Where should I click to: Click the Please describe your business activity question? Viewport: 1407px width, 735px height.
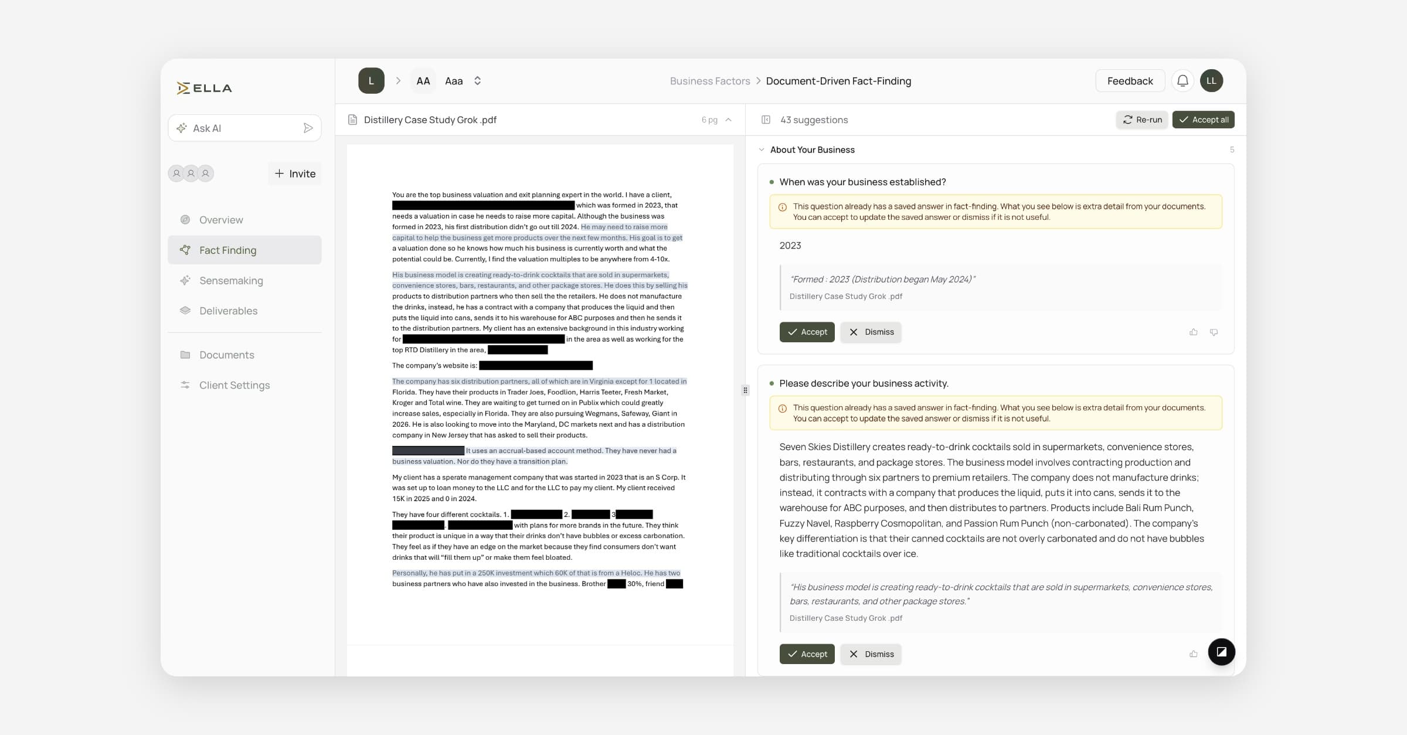point(864,383)
